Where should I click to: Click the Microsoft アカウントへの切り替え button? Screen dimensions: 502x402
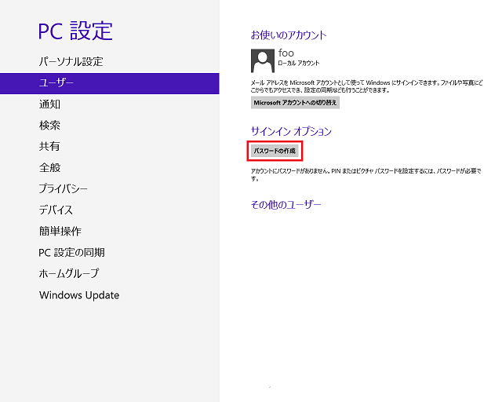295,102
